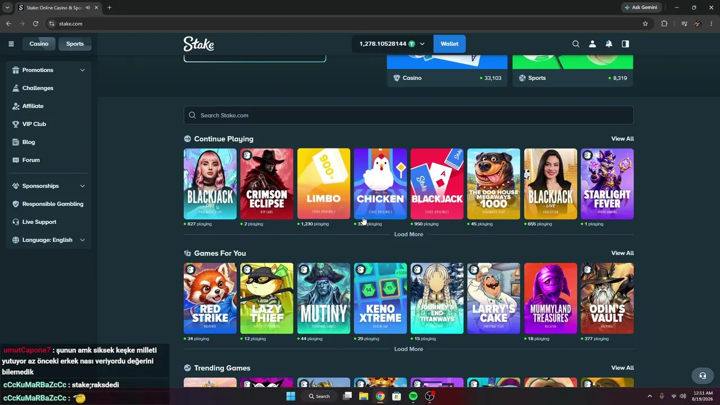Click the Chrome icon in taskbar

pyautogui.click(x=380, y=396)
